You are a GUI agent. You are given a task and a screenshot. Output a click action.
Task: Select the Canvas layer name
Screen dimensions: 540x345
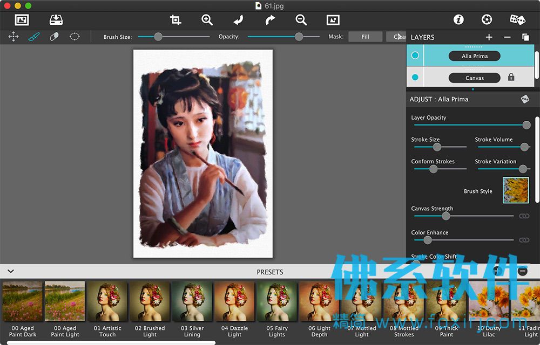[x=474, y=78]
